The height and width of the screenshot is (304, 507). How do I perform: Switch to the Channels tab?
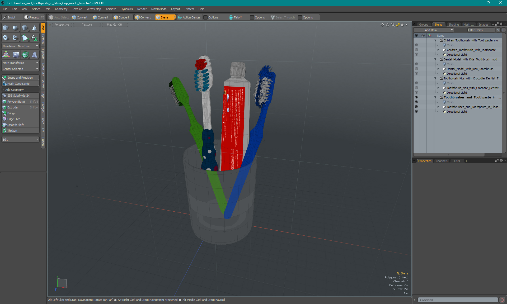pos(442,161)
